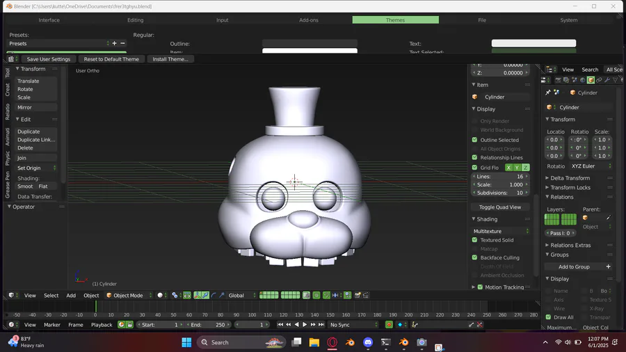Toggle the Motion Tracking checkbox
The width and height of the screenshot is (626, 352).
[480, 287]
